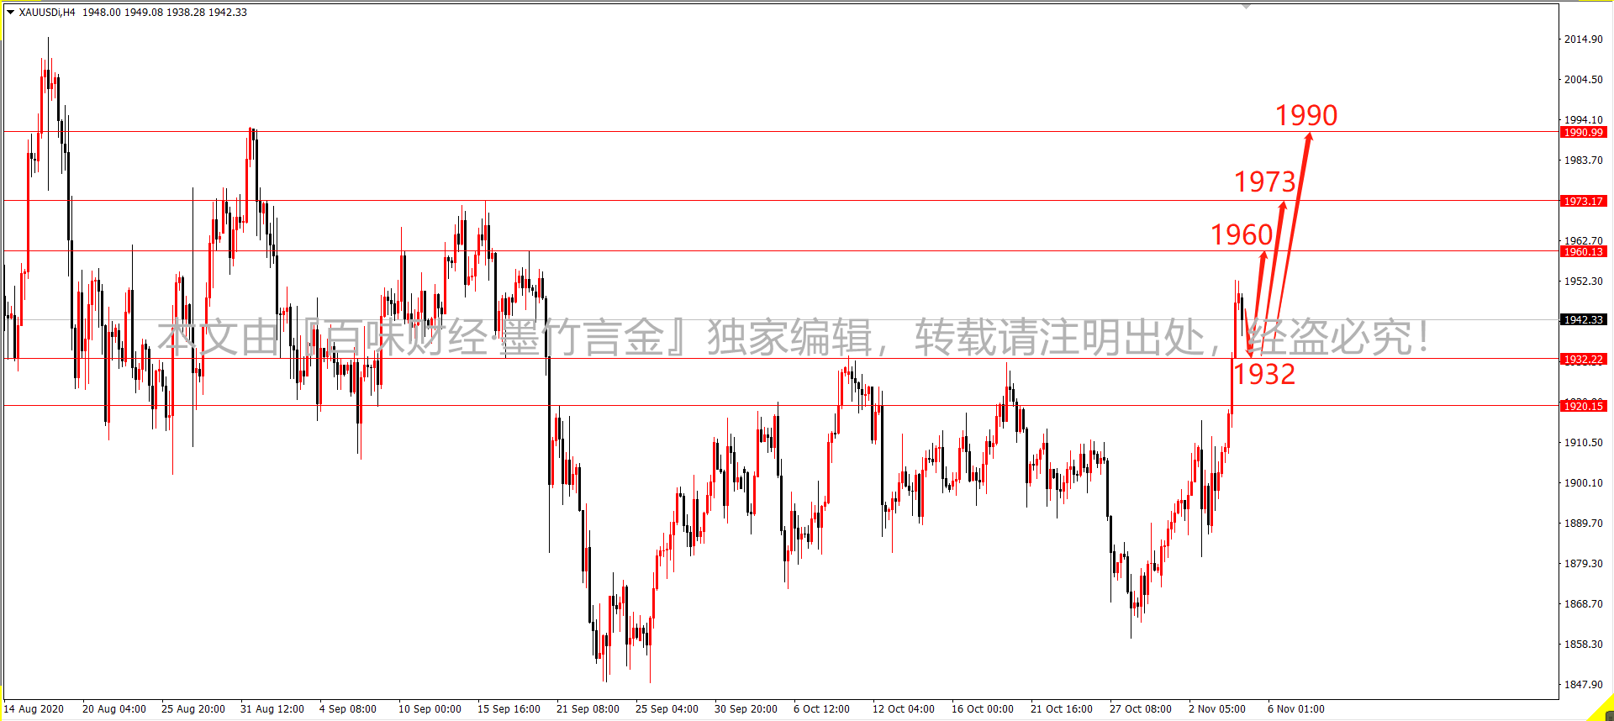This screenshot has height=721, width=1614.
Task: Click the 25 Sep 04:00 time label
Action: coord(667,709)
